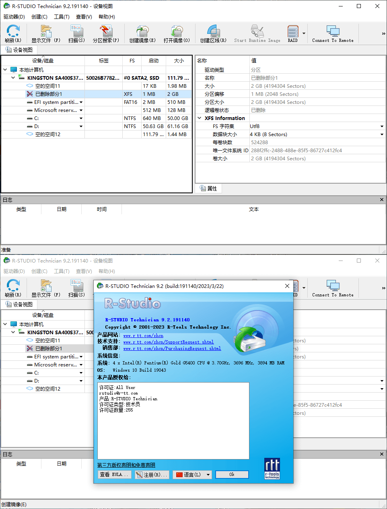Open the PurchasingRequest.shtml sales link
387x509 pixels.
172,348
